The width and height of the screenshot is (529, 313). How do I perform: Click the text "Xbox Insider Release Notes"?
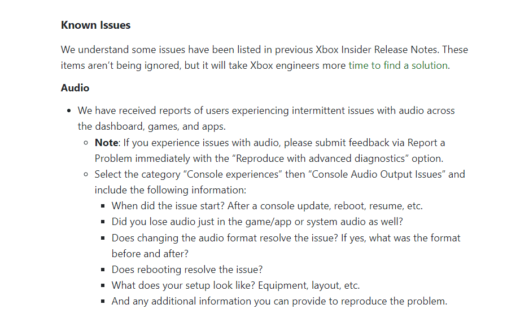(377, 50)
